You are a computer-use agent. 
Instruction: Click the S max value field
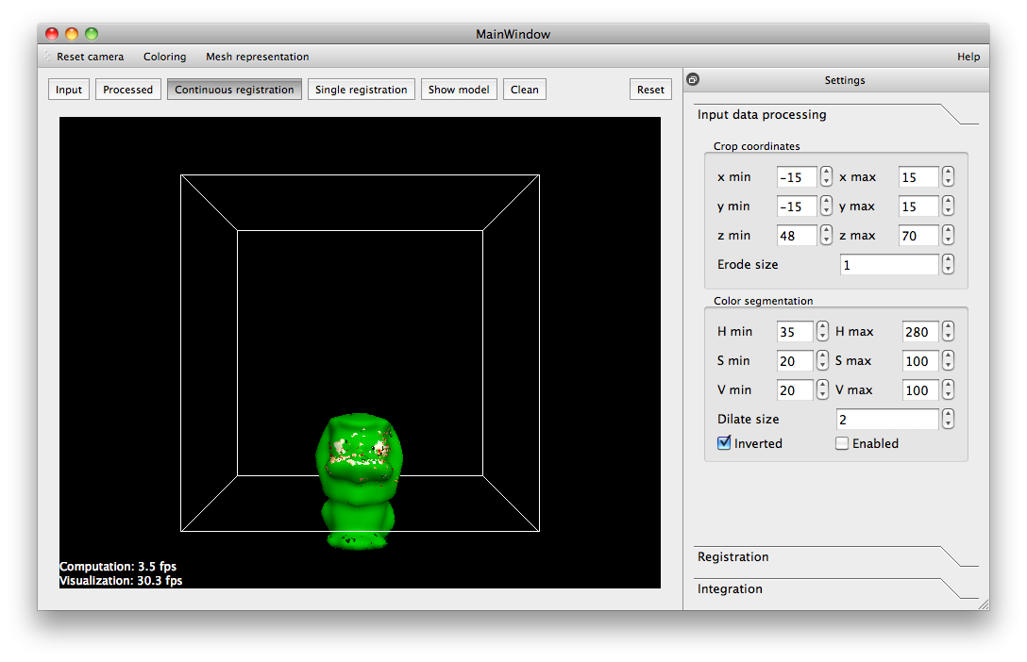[x=920, y=361]
